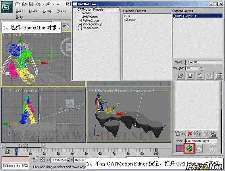Click frame 100 marker on the timeline
The height and width of the screenshot is (171, 225).
(156, 152)
